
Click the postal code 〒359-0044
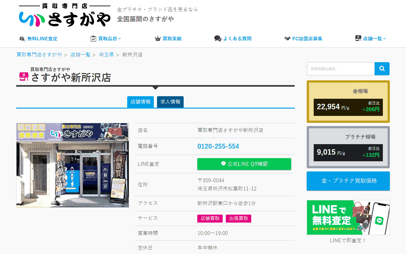pos(211,181)
